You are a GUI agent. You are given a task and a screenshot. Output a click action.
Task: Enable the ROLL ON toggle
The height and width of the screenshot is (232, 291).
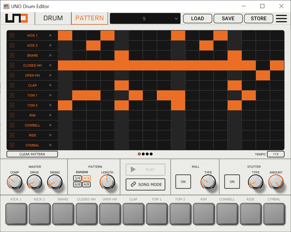pos(183,182)
